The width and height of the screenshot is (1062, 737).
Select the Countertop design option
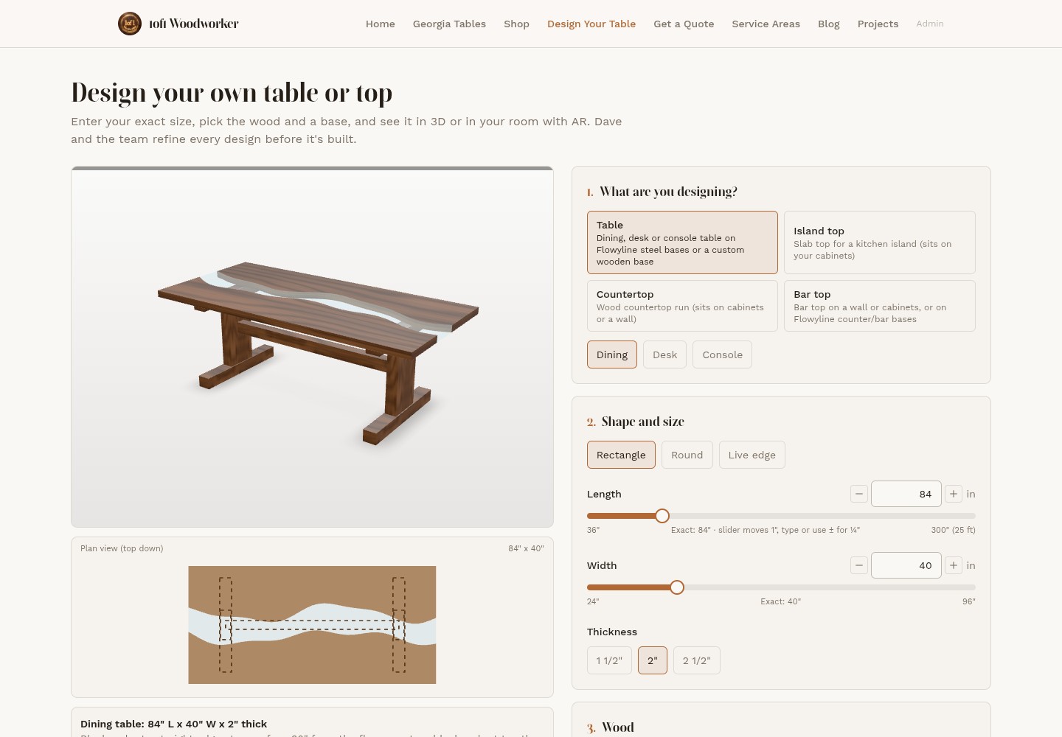682,306
